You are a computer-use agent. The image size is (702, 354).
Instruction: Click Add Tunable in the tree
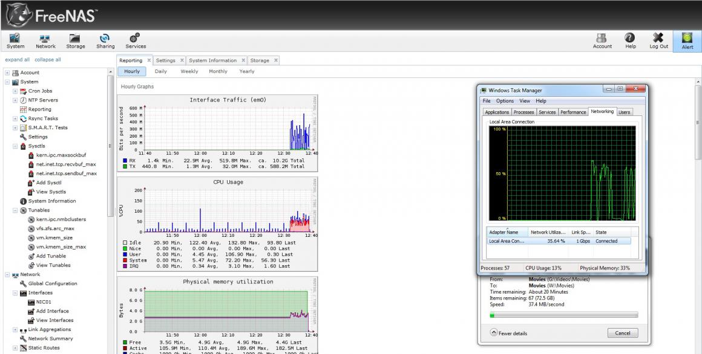tap(51, 256)
